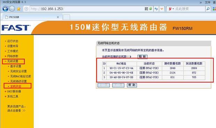This screenshot has width=216, height=128.
Task: Click the FAST logo
Action: (x=16, y=28)
